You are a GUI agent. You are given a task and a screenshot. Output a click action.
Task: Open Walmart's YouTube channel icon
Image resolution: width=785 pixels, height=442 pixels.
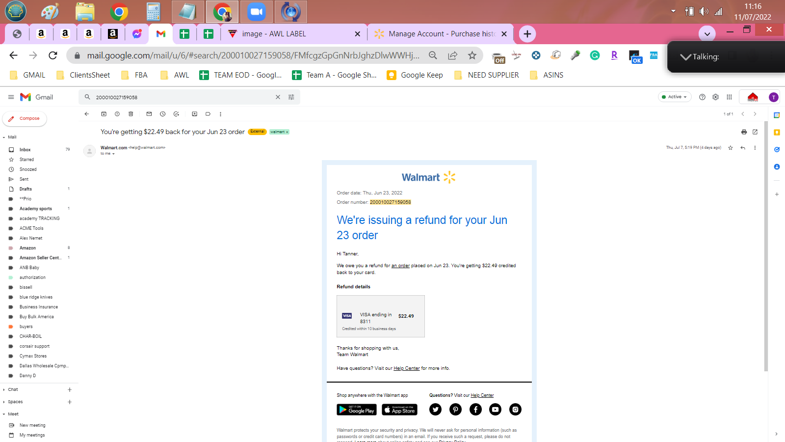click(x=496, y=410)
